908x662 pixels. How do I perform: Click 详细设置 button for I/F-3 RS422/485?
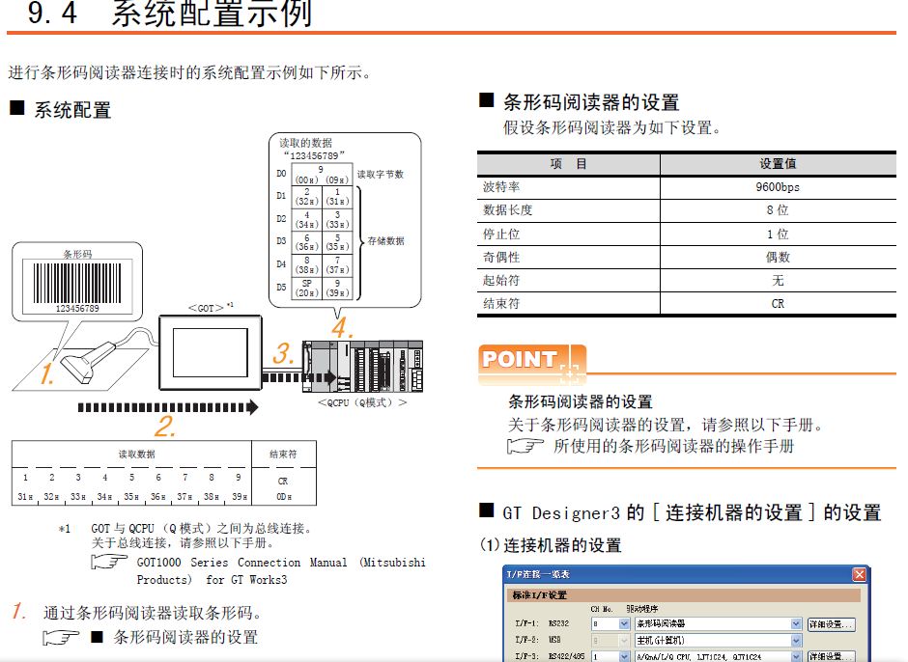click(831, 656)
